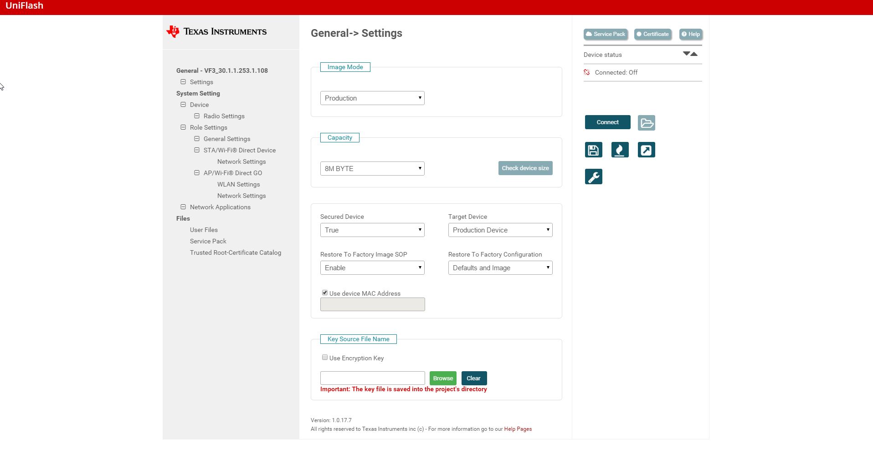873x459 pixels.
Task: Collapse STA/Wi-Fi Direct Device via its minus box
Action: pyautogui.click(x=197, y=150)
